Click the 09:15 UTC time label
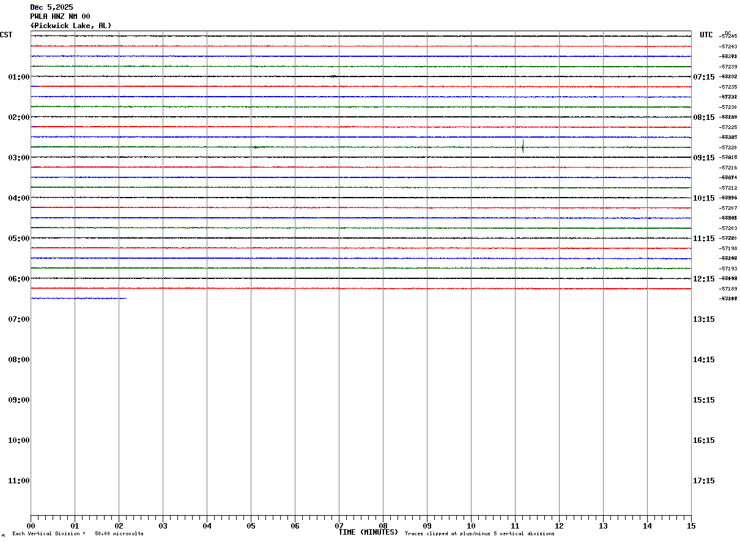740x542 pixels. (x=704, y=158)
